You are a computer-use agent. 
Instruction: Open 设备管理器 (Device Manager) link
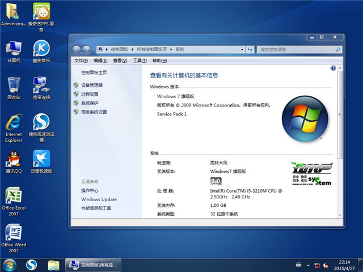coord(92,86)
